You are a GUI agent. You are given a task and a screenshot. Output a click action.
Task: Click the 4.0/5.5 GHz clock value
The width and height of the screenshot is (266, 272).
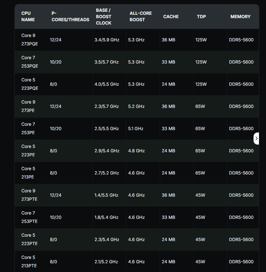pyautogui.click(x=107, y=84)
